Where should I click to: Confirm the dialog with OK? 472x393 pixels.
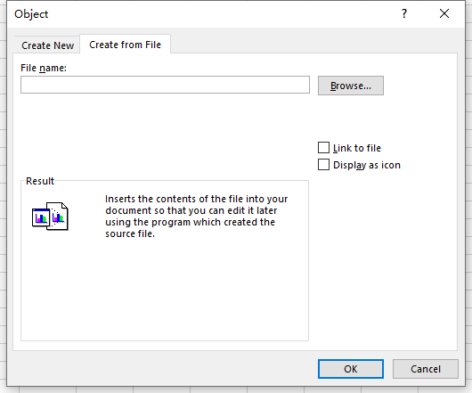point(351,369)
